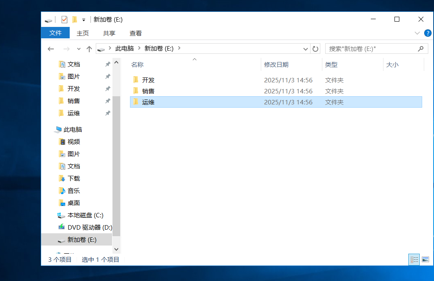Click the pin icon next to 文档
Image resolution: width=434 pixels, height=281 pixels.
(108, 64)
